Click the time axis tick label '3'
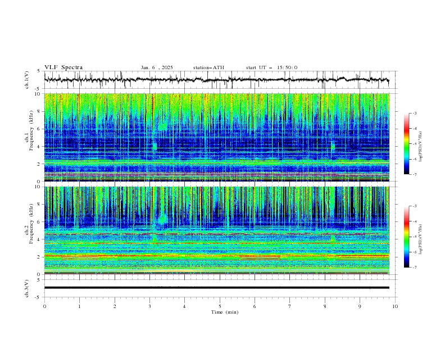This screenshot has width=445, height=344. click(149, 306)
